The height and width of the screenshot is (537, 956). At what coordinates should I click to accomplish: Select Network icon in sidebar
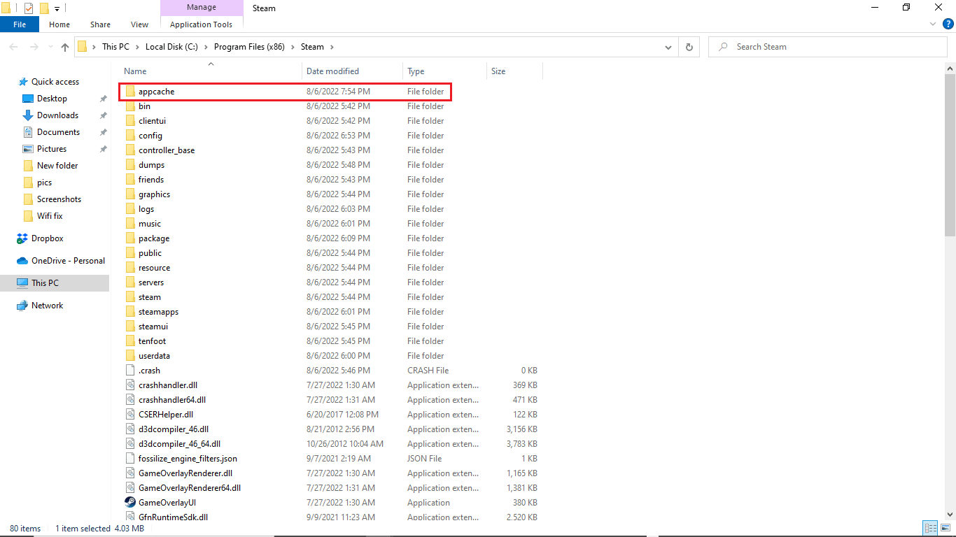(x=22, y=306)
